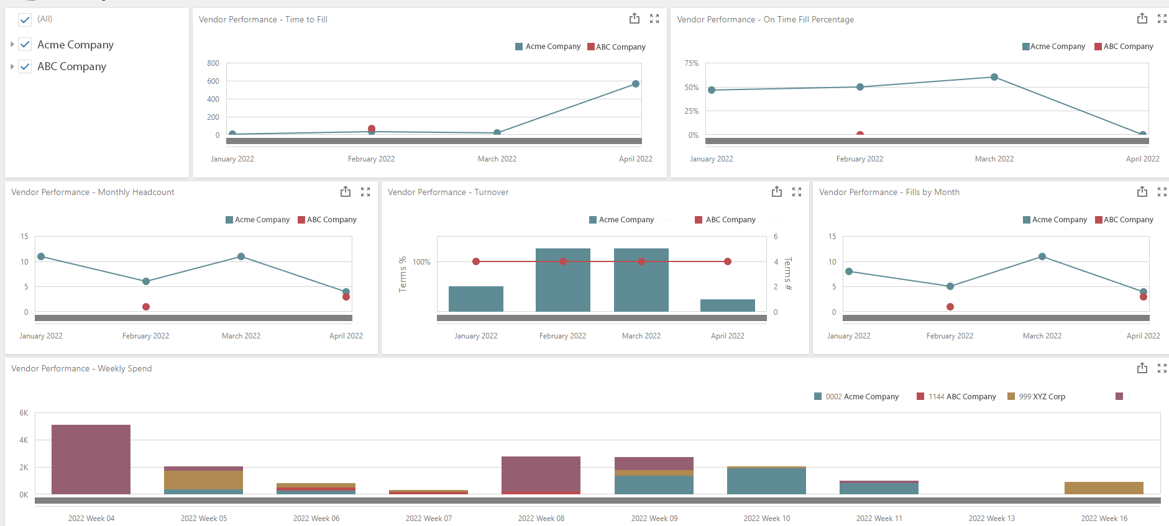This screenshot has width=1169, height=526.
Task: Uncheck the (All) vendor filter checkbox
Action: point(25,20)
